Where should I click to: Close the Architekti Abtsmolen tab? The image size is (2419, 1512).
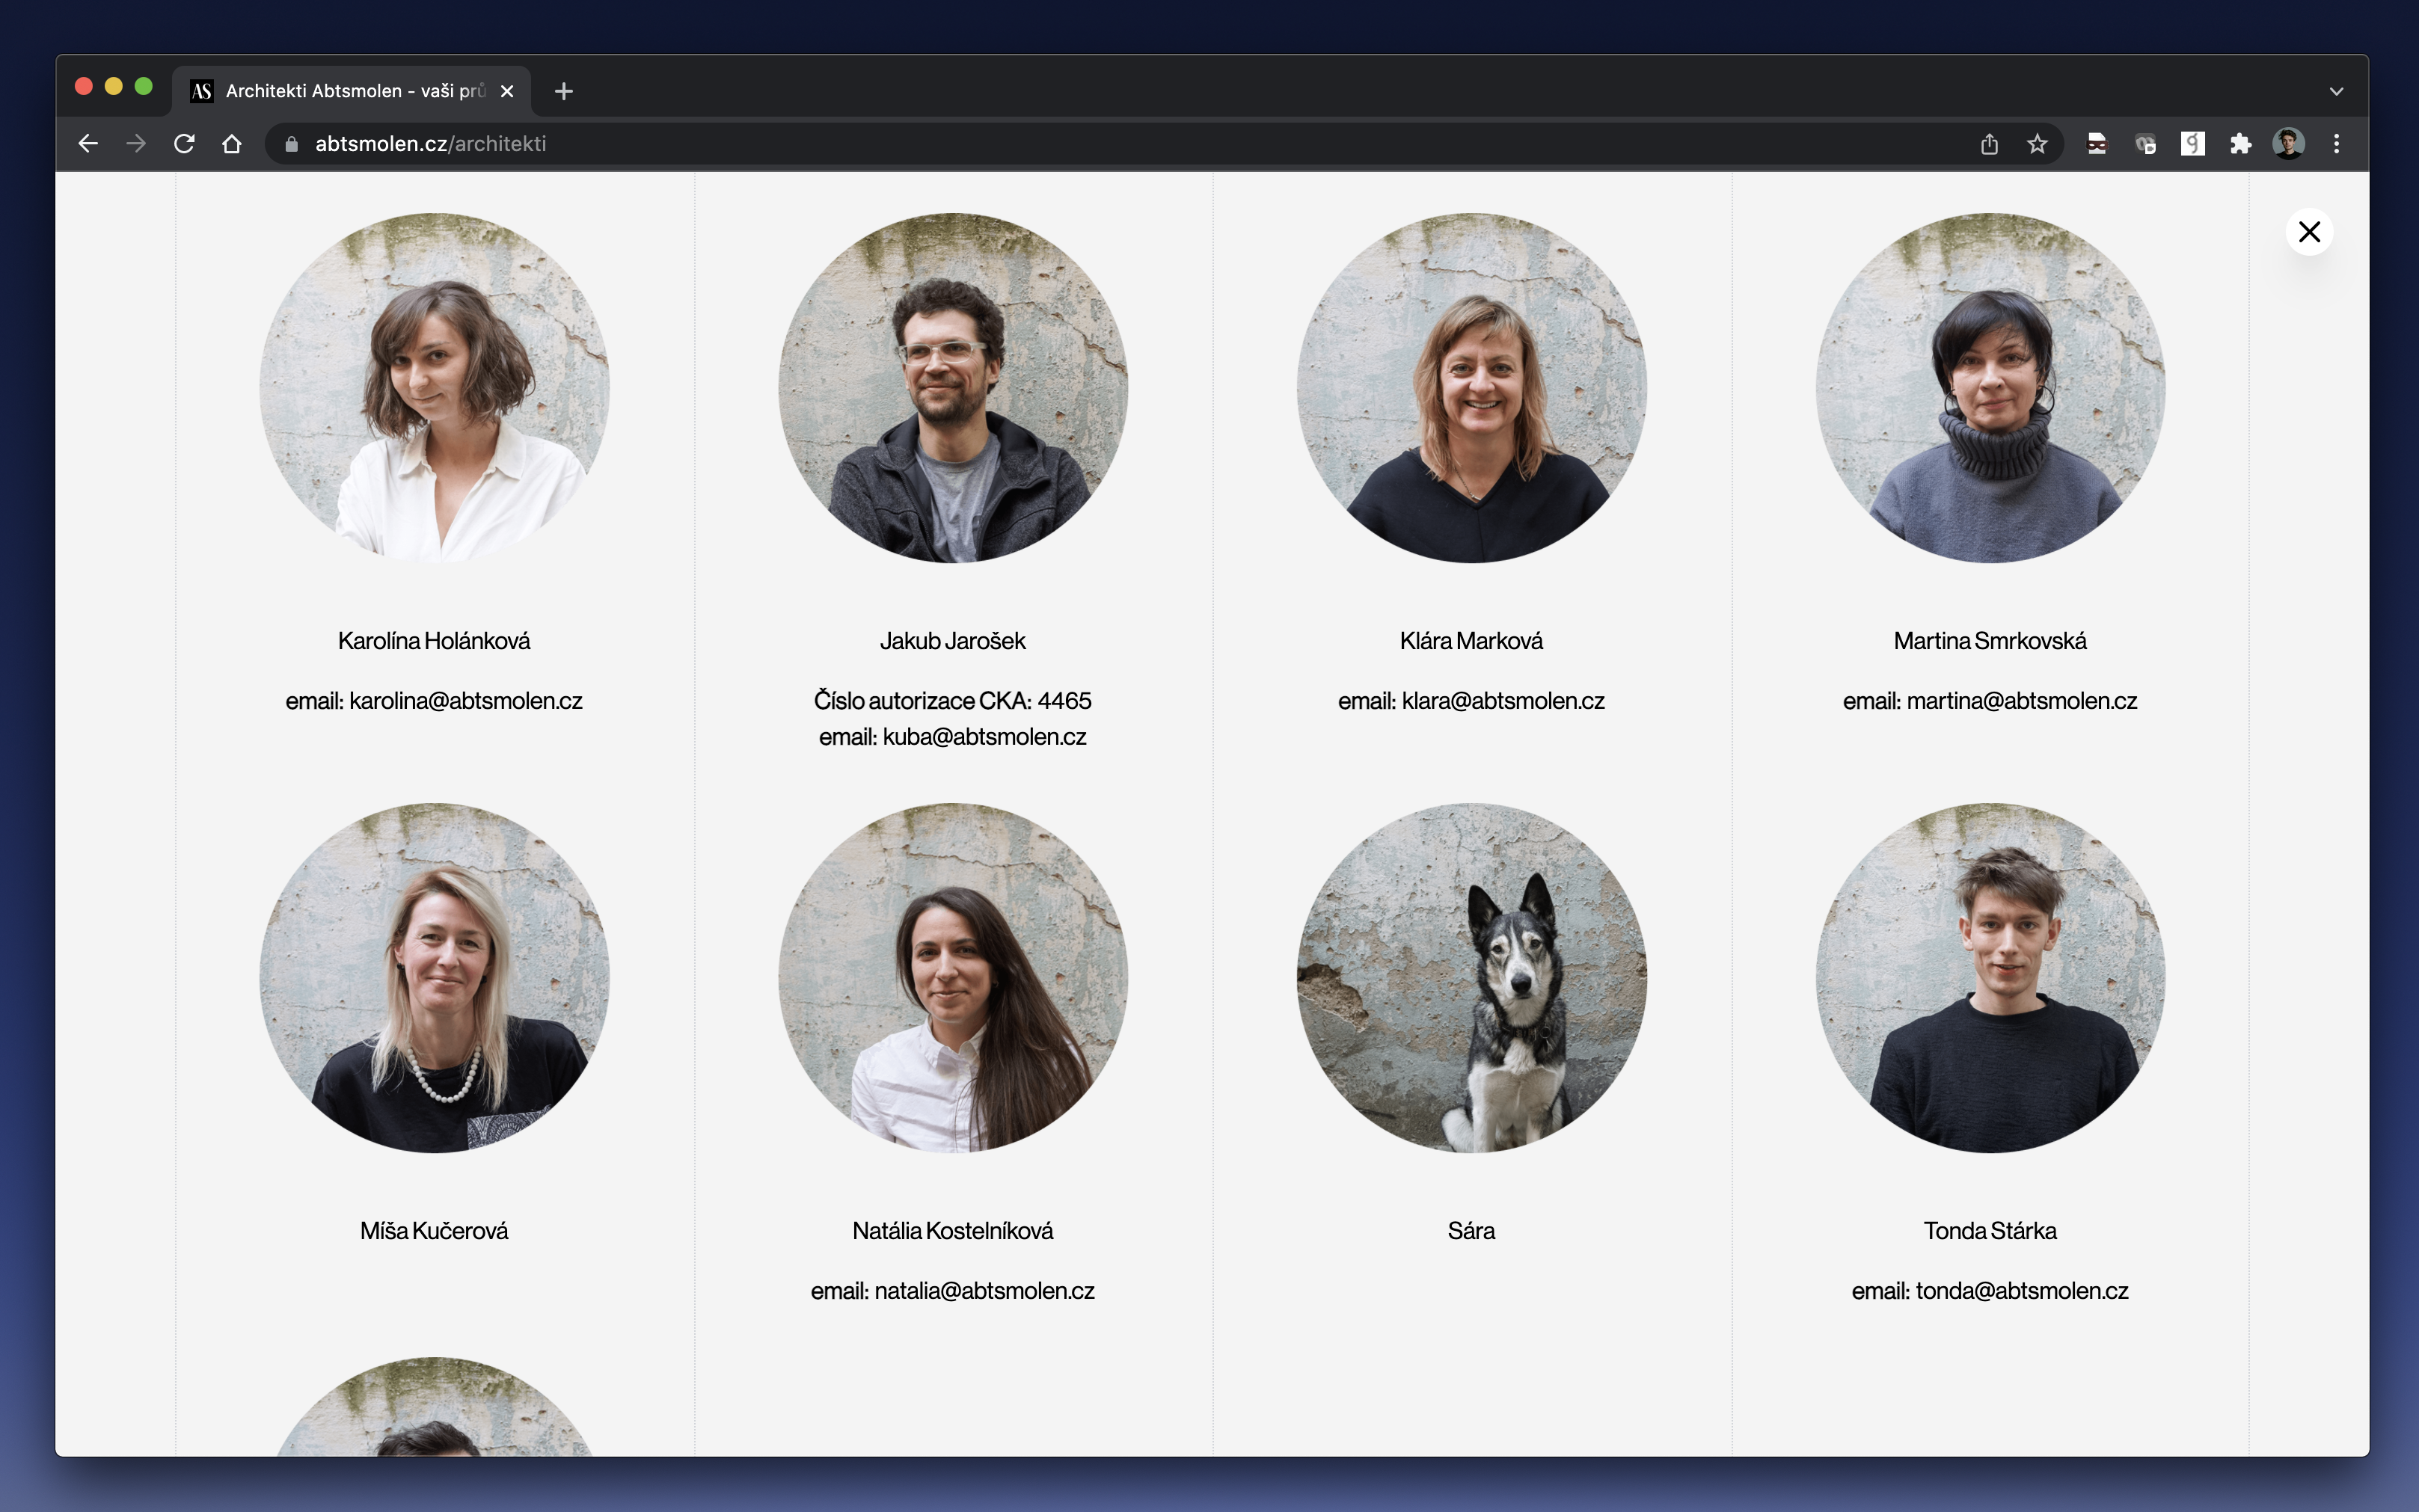[x=507, y=91]
